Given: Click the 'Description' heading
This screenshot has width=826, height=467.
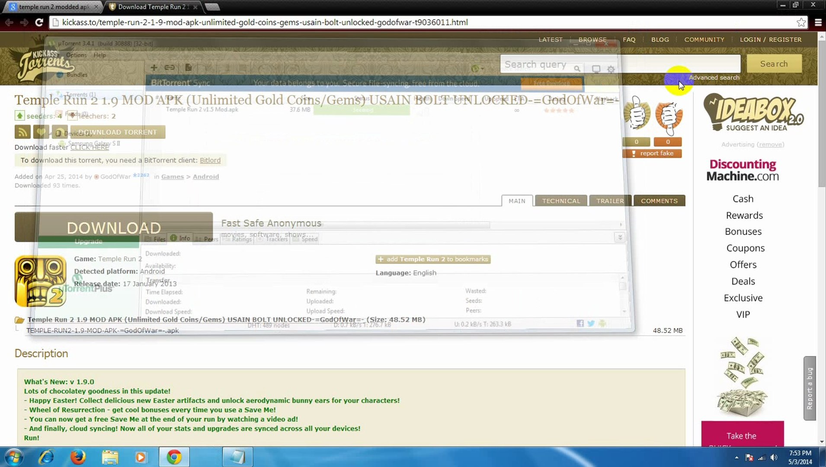Looking at the screenshot, I should pos(41,354).
